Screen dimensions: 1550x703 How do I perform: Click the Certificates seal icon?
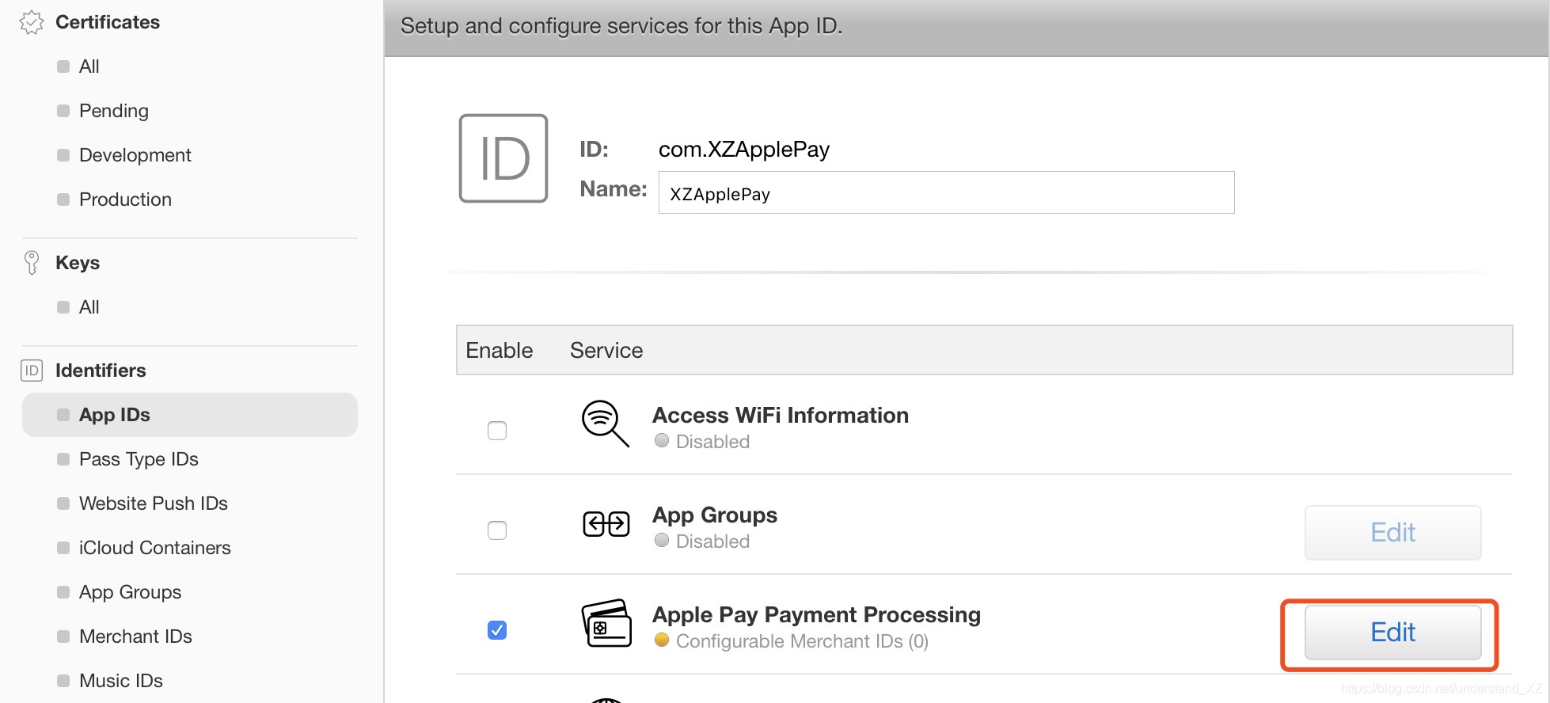pos(32,22)
